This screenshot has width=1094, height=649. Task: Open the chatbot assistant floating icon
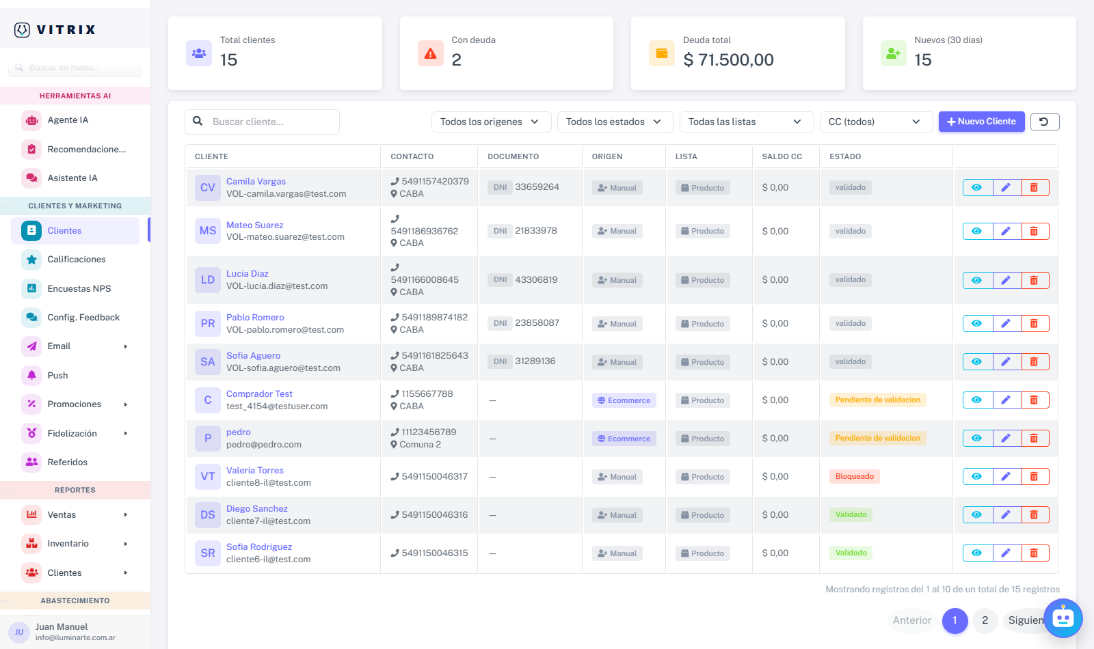(1063, 618)
